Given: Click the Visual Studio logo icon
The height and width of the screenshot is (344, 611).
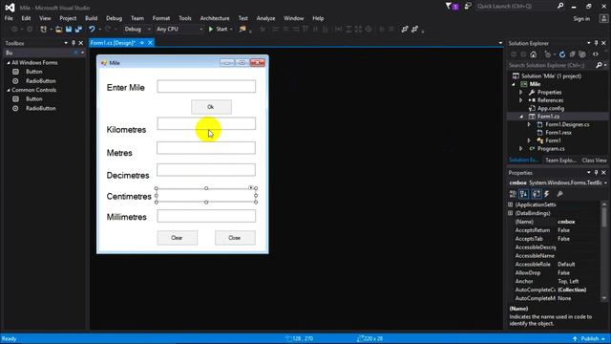Looking at the screenshot, I should [x=10, y=8].
